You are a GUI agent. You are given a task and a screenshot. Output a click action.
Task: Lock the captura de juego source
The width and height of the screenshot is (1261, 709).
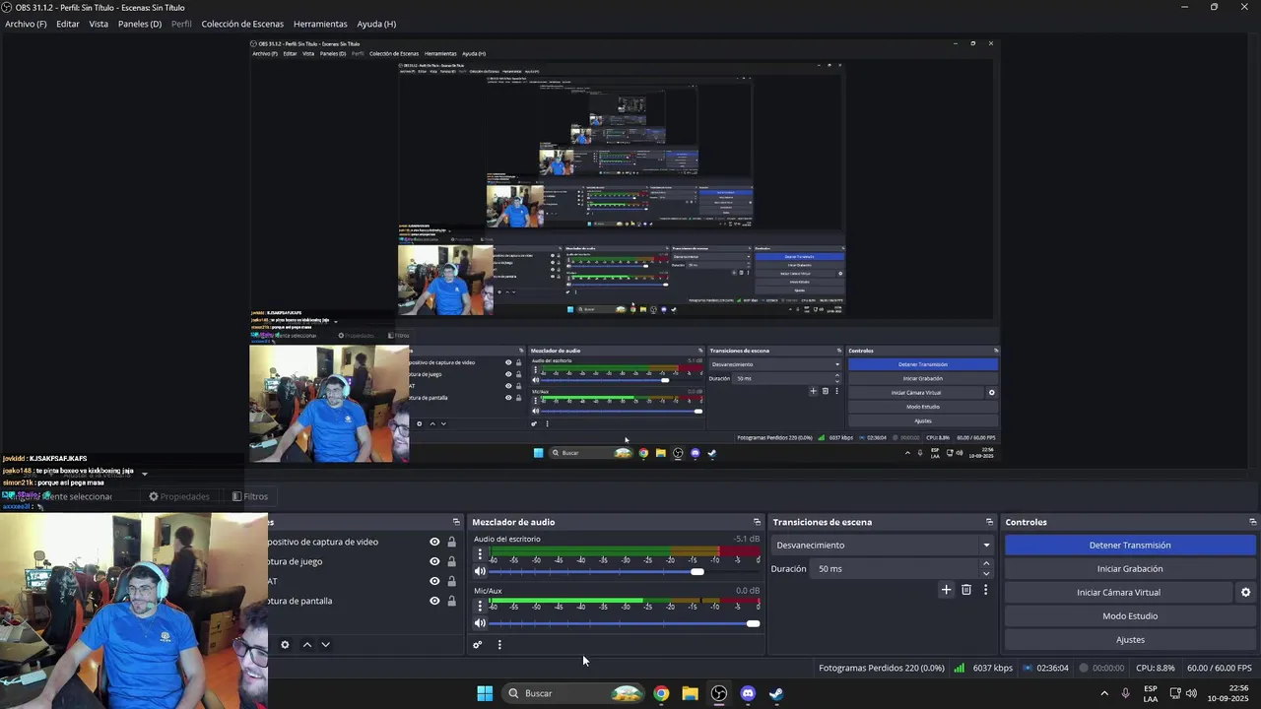click(451, 561)
